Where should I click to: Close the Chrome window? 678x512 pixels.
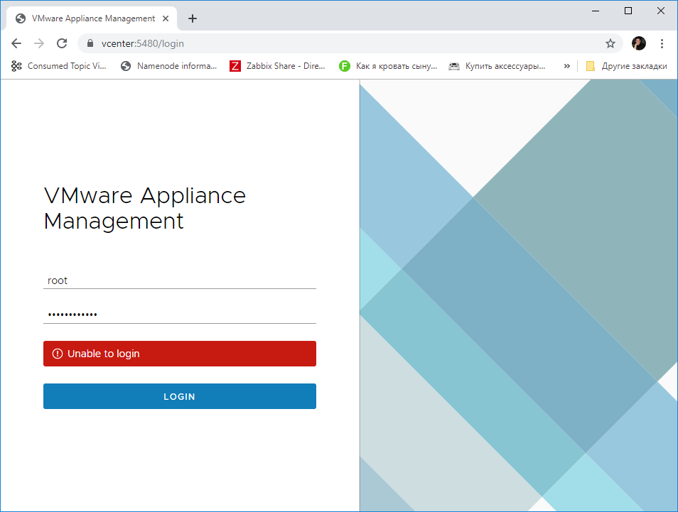click(661, 11)
